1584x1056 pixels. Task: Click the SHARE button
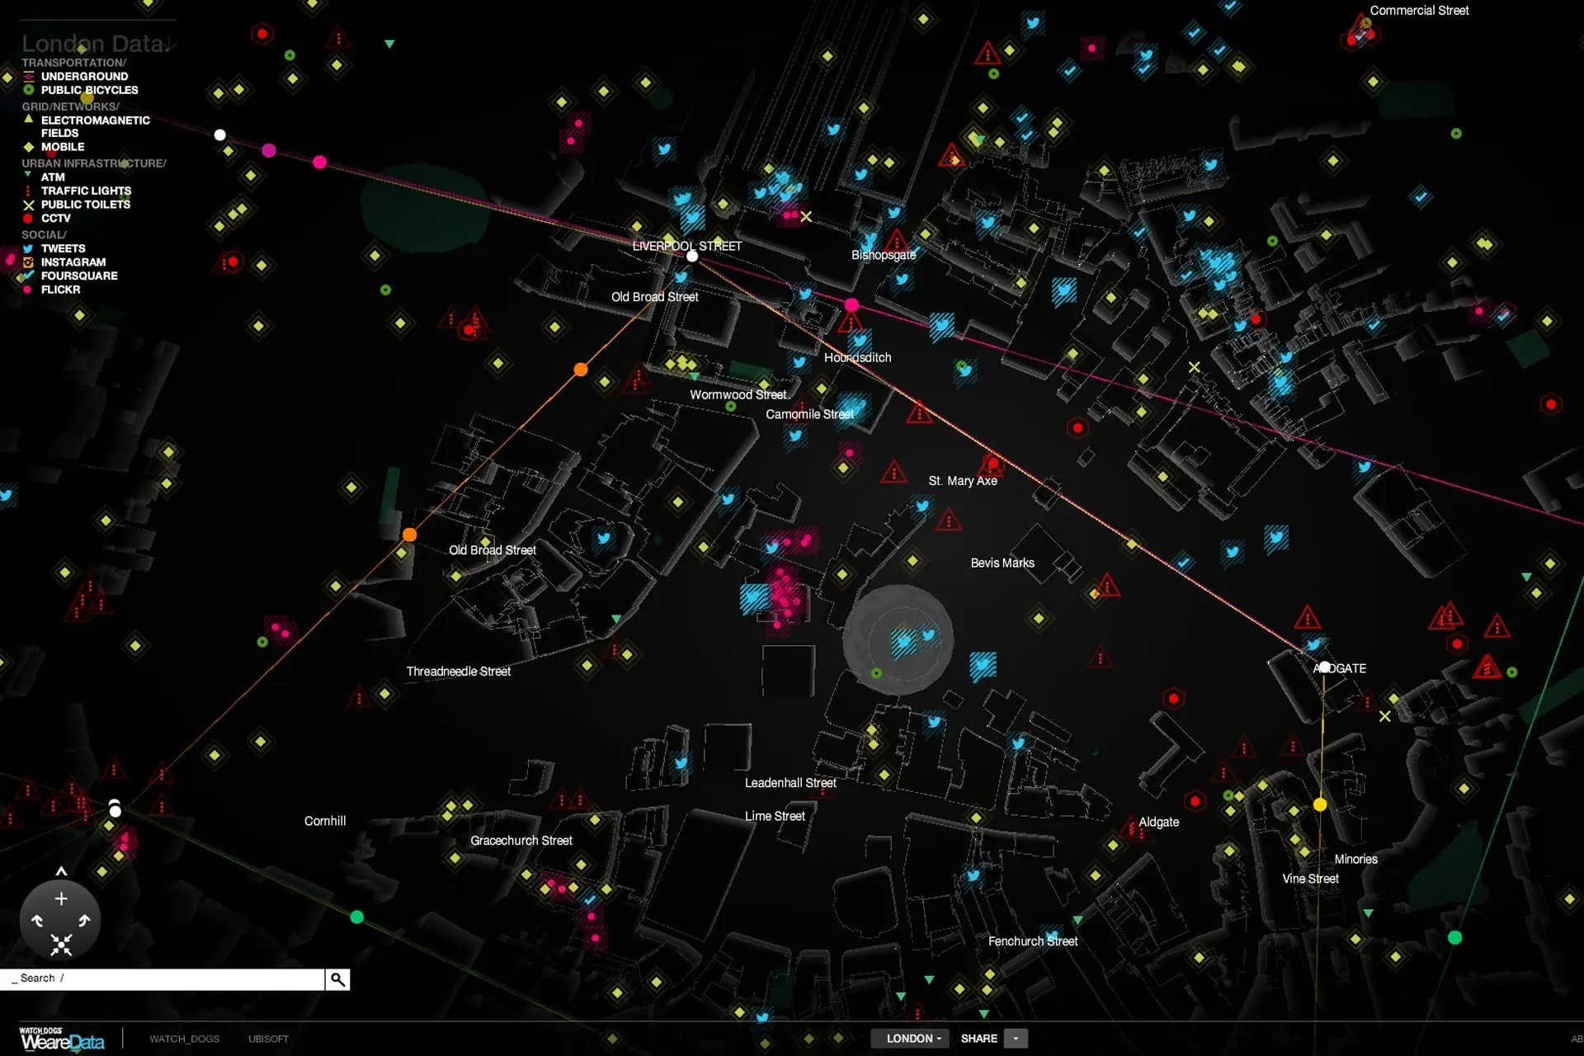click(x=978, y=1039)
